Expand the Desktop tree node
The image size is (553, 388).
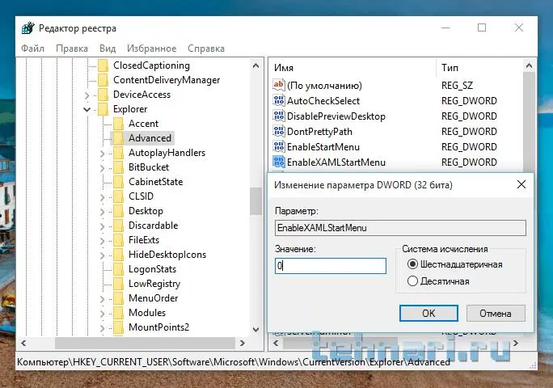pos(103,212)
